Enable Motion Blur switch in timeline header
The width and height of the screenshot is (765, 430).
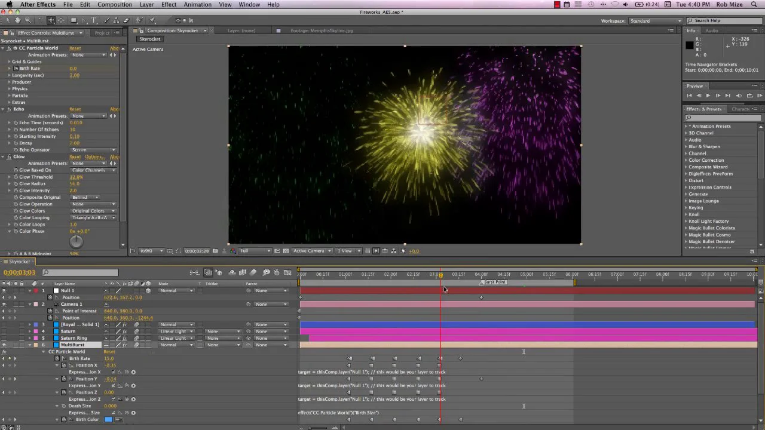point(253,272)
